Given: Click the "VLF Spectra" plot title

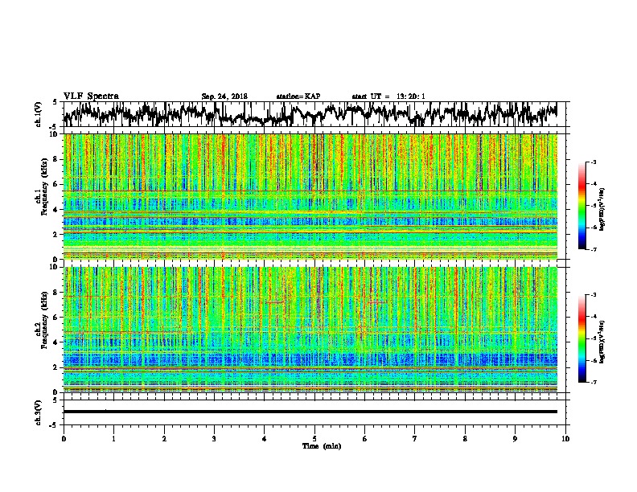Looking at the screenshot, I should 92,96.
